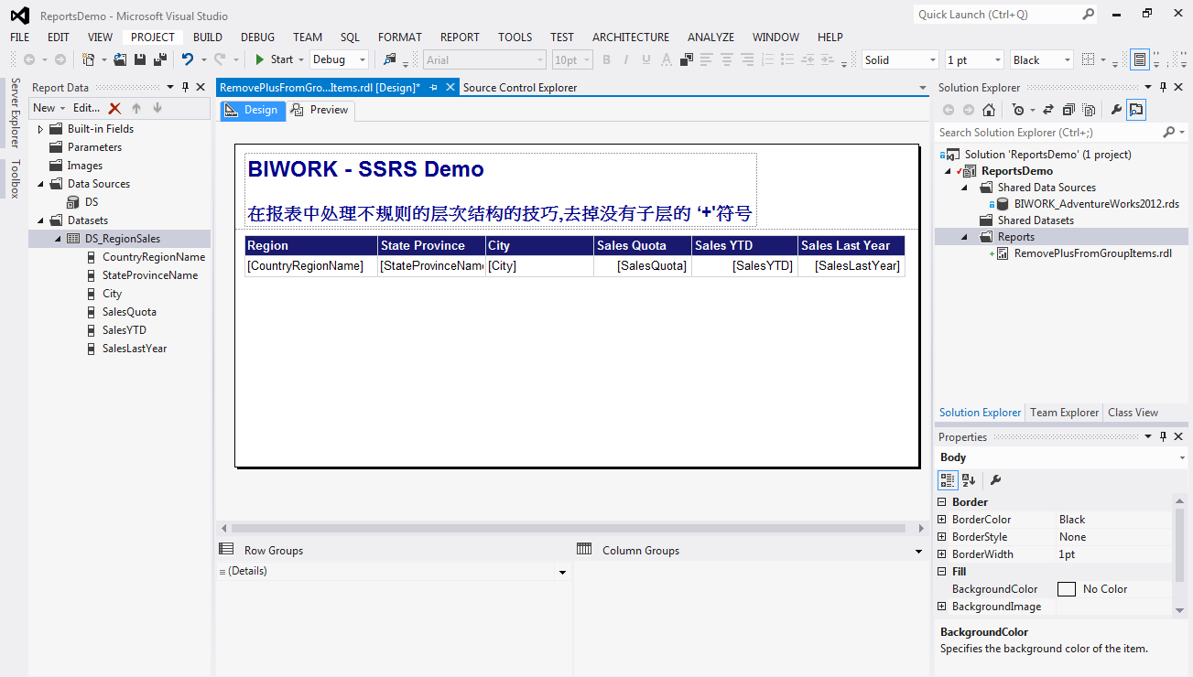
Task: Open the PROJECT menu
Action: click(x=153, y=38)
